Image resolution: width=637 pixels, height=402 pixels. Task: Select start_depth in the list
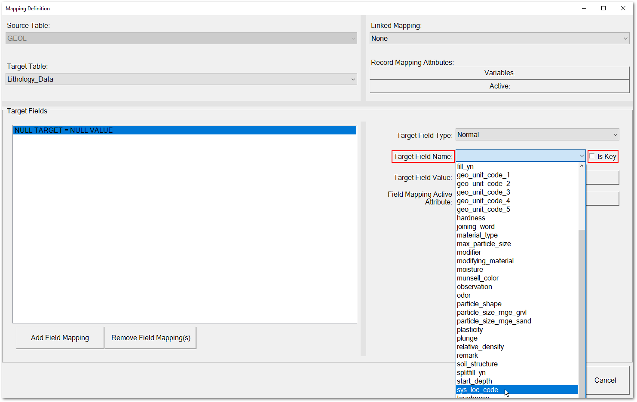517,381
